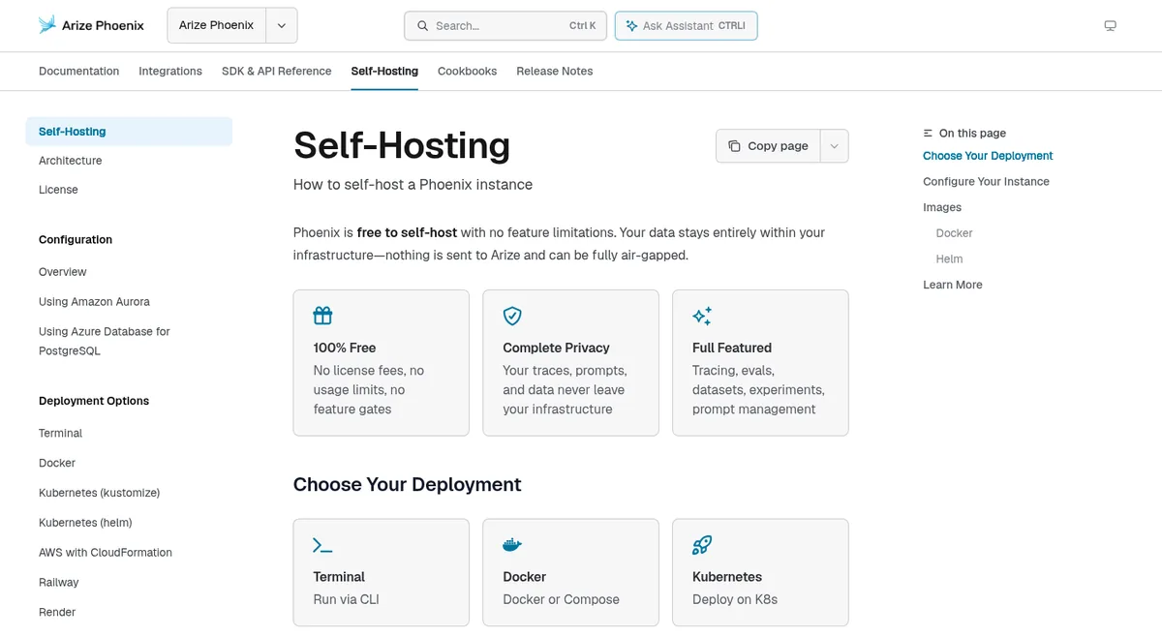Image resolution: width=1162 pixels, height=637 pixels.
Task: Open the Configuration Overview sidebar link
Action: 63,272
